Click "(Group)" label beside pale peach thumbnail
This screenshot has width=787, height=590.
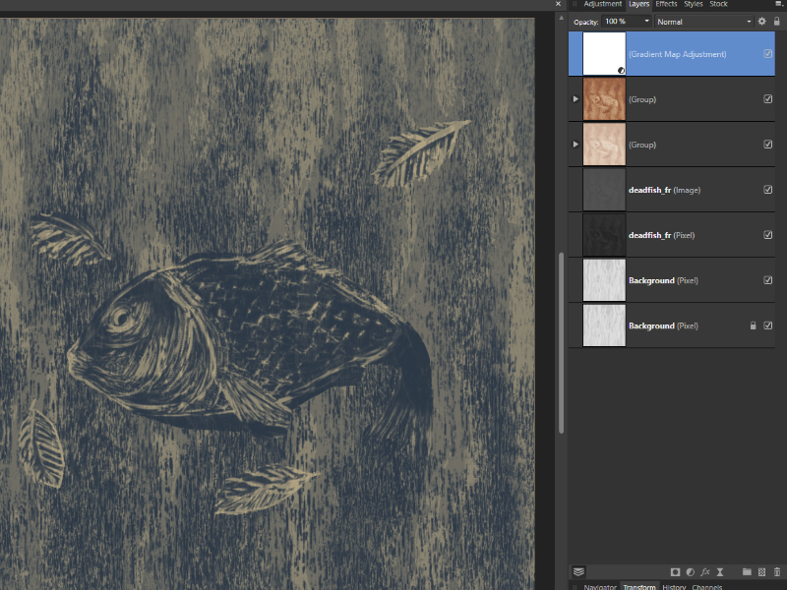[642, 145]
